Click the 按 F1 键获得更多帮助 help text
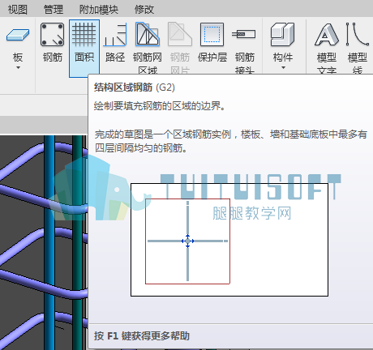373x350 pixels. pos(142,335)
